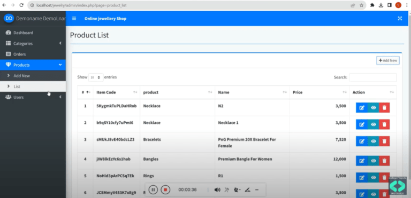411x198 pixels.
Task: Delete the Necklace 1 product
Action: point(384,124)
